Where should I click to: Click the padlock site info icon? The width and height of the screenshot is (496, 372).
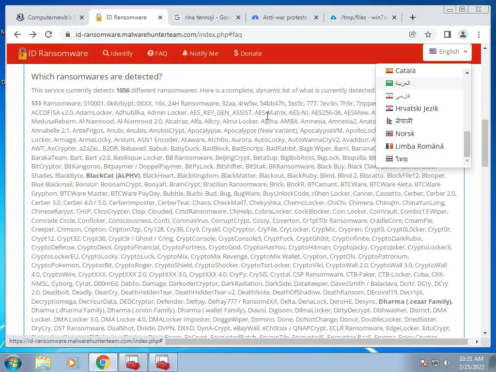pyautogui.click(x=67, y=34)
